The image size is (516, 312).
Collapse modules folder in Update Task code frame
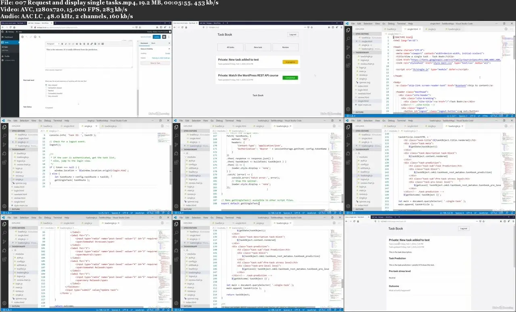[19, 253]
